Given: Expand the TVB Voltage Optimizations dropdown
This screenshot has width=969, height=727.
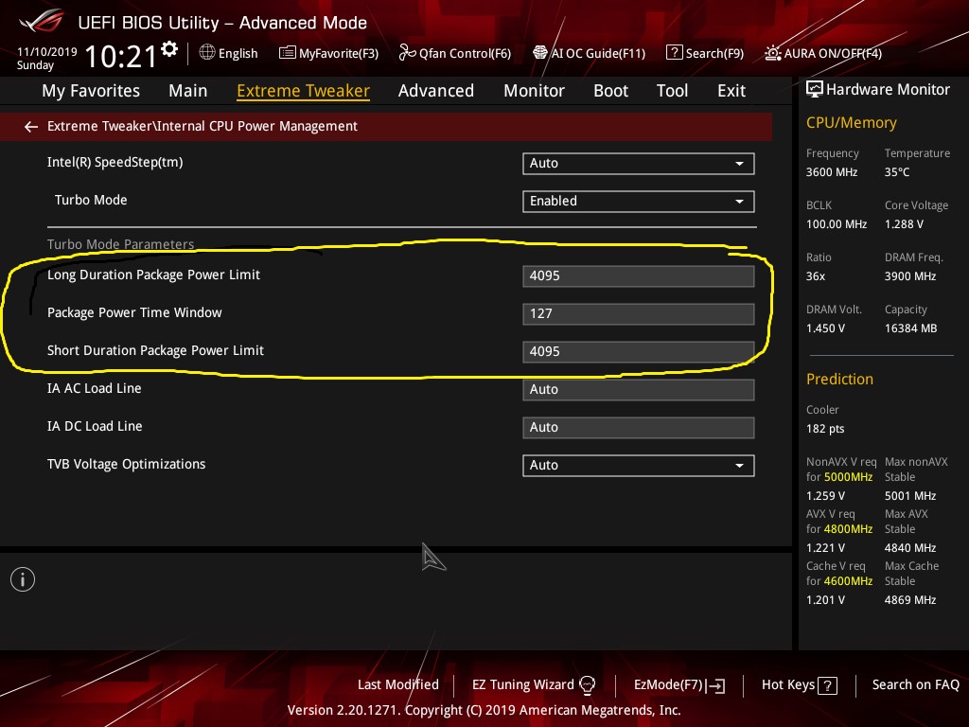Looking at the screenshot, I should [639, 465].
